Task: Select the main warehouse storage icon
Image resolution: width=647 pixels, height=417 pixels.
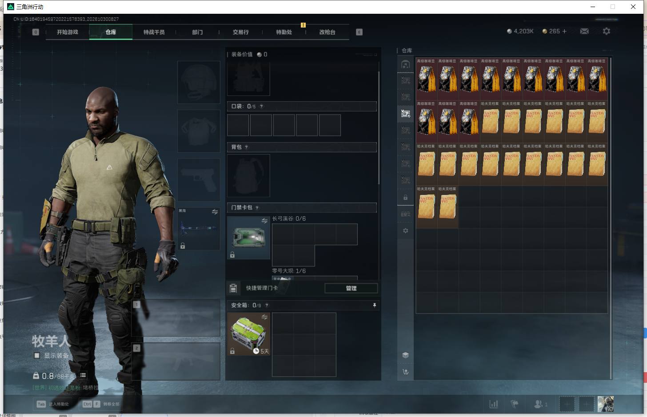Action: coord(405,64)
